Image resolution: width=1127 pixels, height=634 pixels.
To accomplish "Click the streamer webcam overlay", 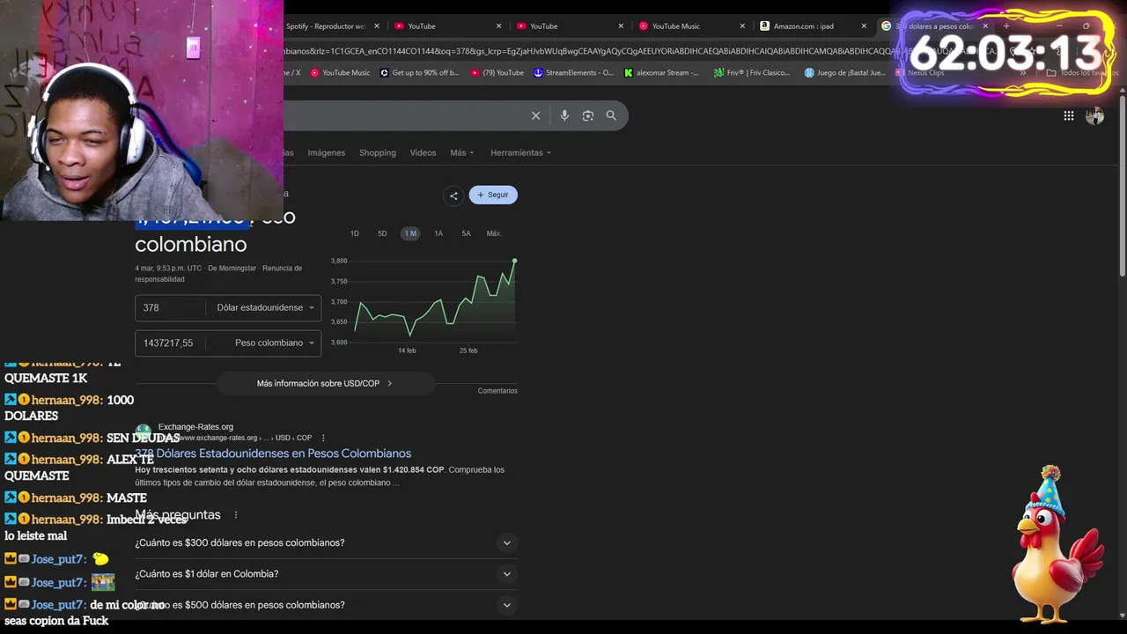I will click(141, 110).
